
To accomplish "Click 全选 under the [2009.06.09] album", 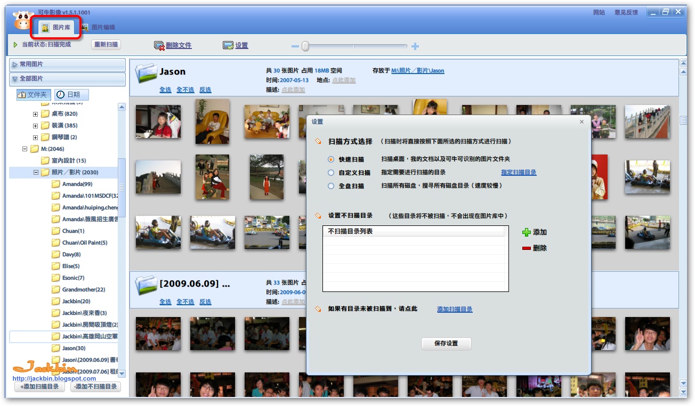I will (x=165, y=302).
